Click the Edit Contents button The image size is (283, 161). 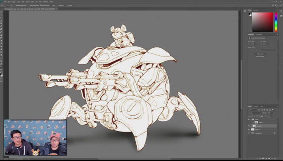(x=260, y=54)
